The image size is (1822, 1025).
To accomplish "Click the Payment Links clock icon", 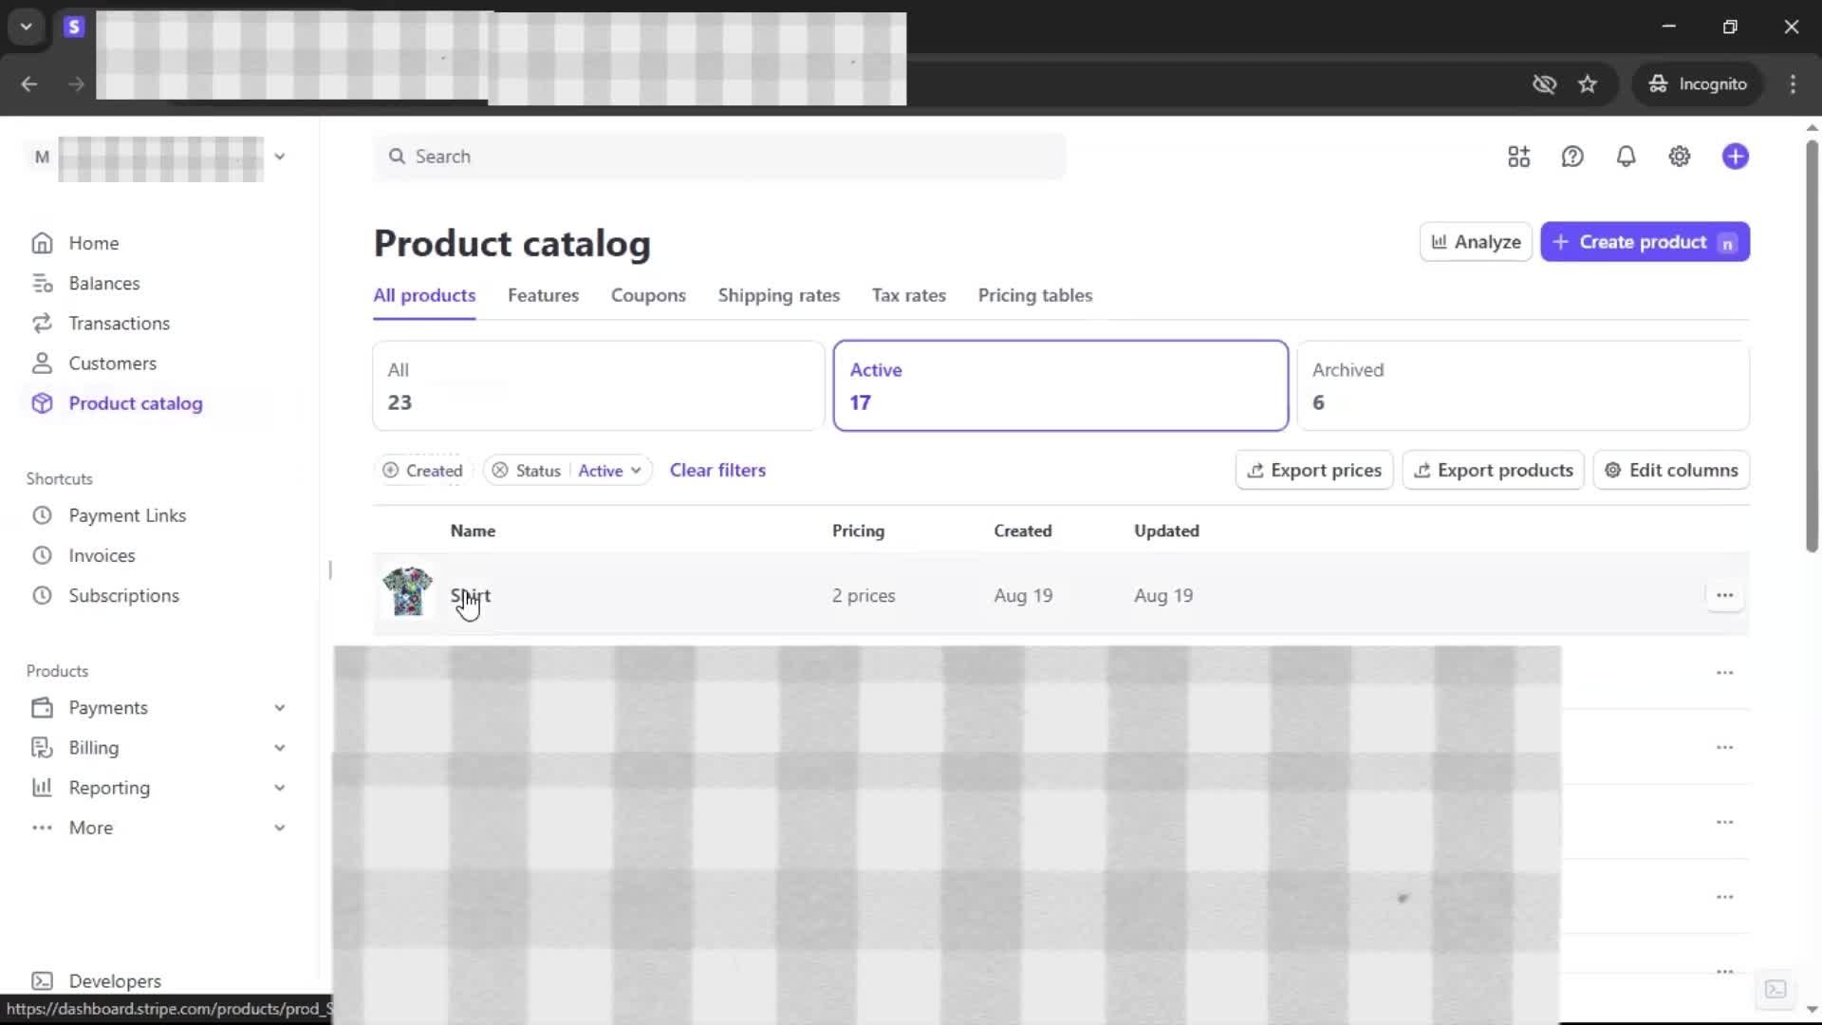I will 42,515.
